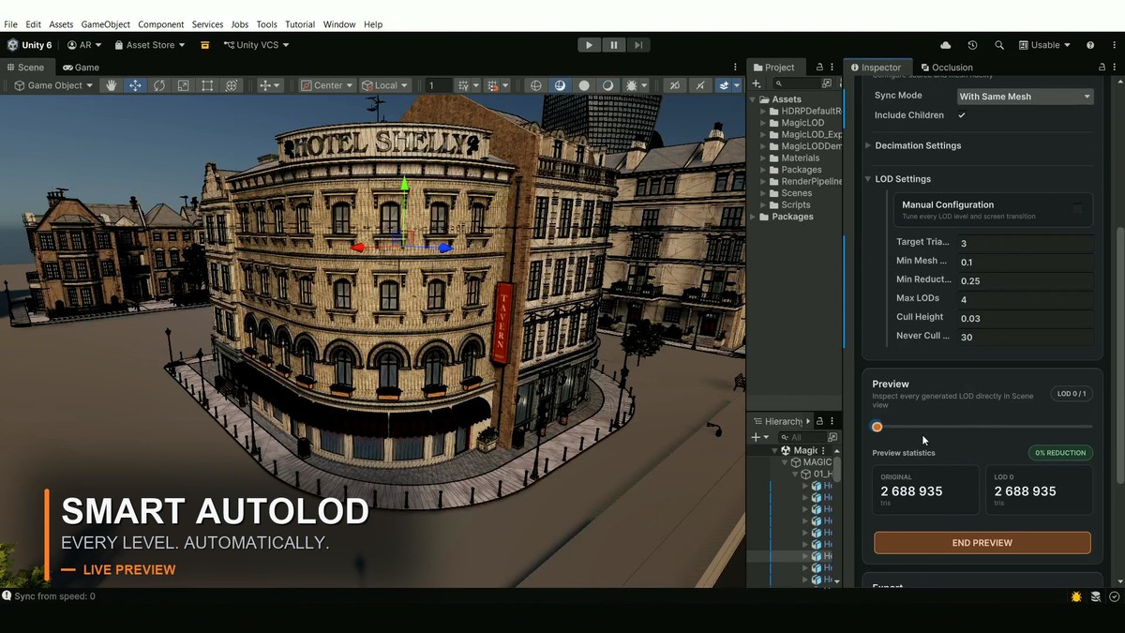Select the Rotate tool
The image size is (1125, 633).
click(x=159, y=85)
